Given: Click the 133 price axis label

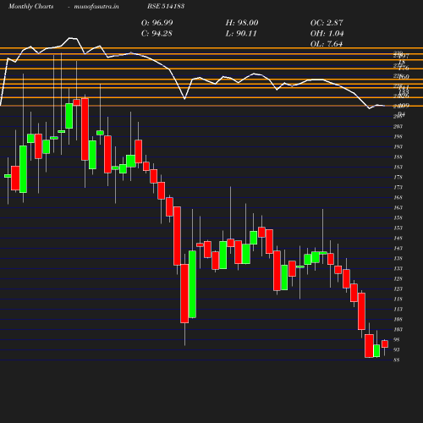Looking at the screenshot, I should 398,269.
